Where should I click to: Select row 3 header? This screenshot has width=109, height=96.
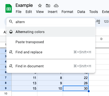[3, 56]
